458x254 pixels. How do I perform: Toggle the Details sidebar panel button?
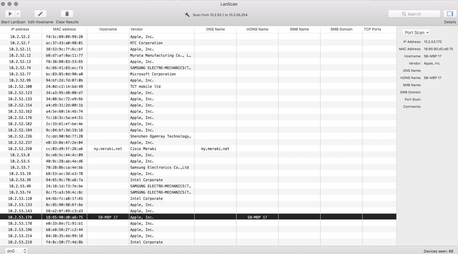(x=450, y=14)
